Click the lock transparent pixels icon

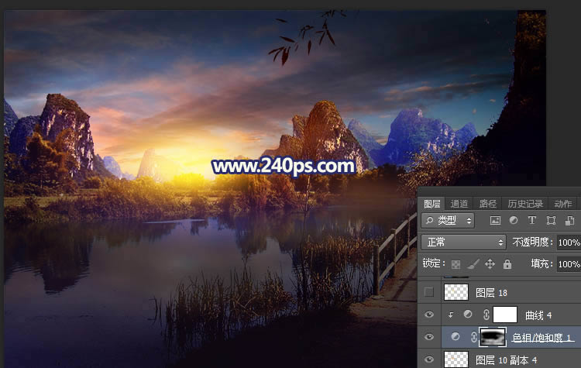click(x=456, y=264)
